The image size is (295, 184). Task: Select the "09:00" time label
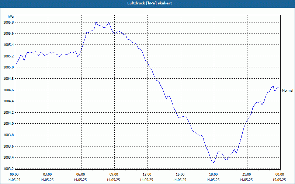(113, 174)
